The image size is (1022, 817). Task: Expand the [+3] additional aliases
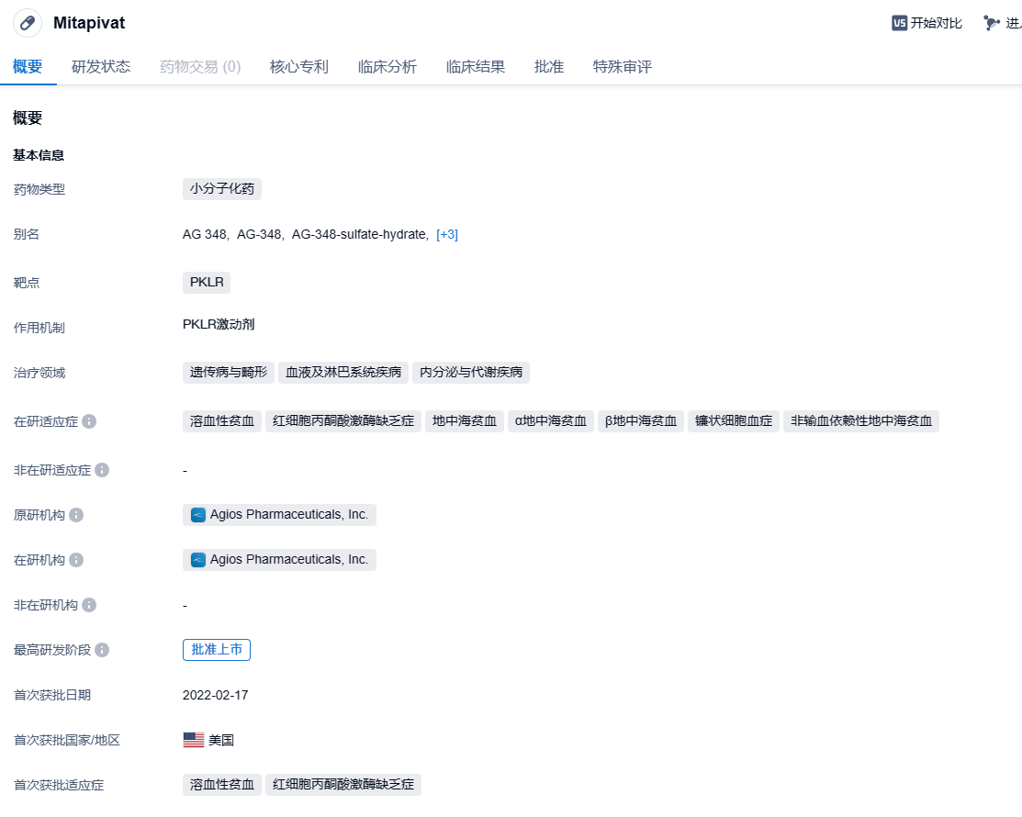(447, 234)
